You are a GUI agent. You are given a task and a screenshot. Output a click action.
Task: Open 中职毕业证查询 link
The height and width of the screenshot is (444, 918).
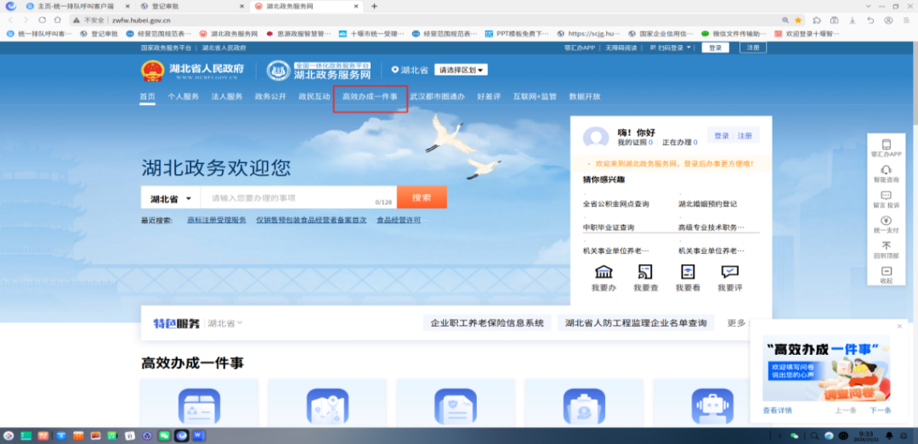point(609,227)
